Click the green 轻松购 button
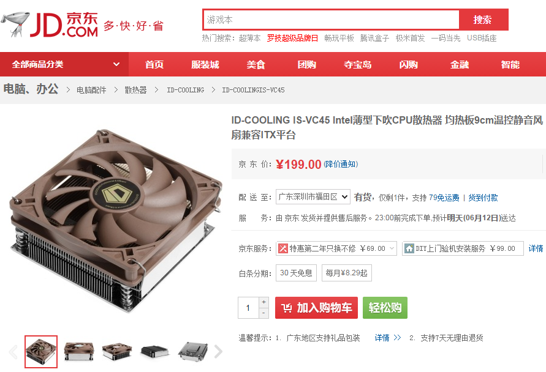This screenshot has width=546, height=372. tap(385, 308)
